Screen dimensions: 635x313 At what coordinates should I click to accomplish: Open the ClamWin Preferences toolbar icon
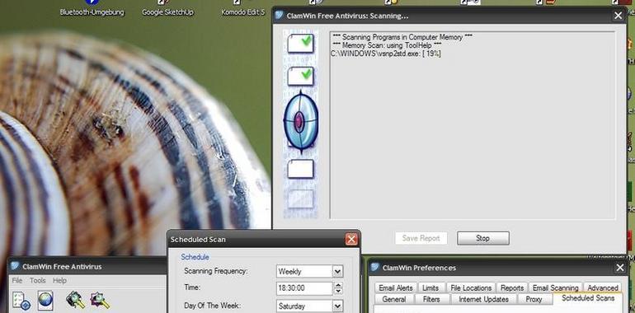[21, 301]
